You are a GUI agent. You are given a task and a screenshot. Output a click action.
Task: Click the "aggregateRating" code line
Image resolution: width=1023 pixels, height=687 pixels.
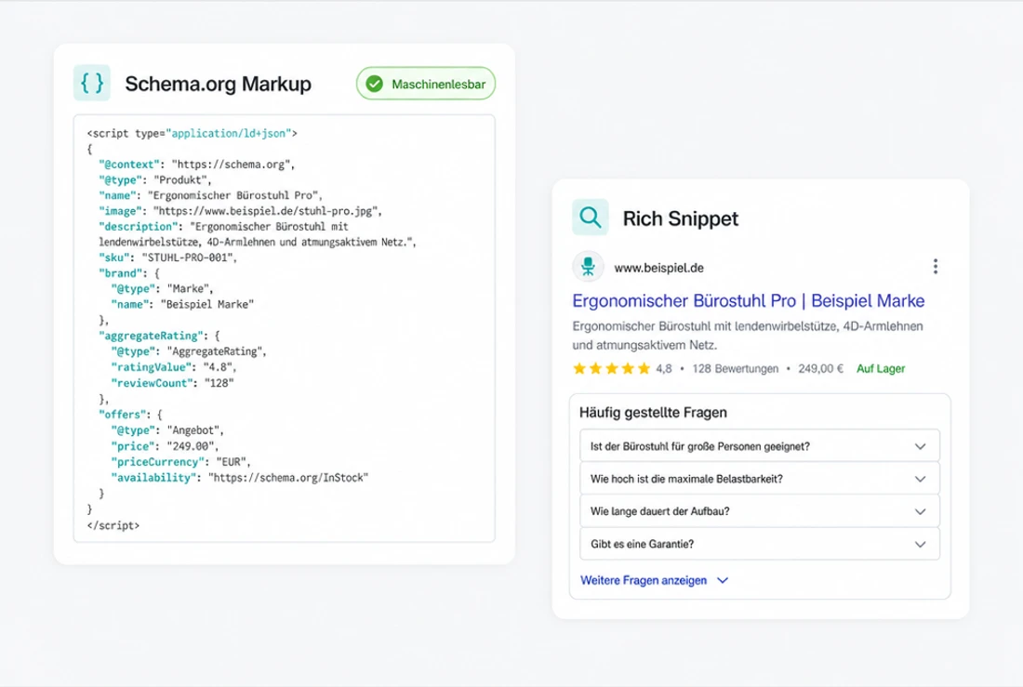[x=159, y=336]
